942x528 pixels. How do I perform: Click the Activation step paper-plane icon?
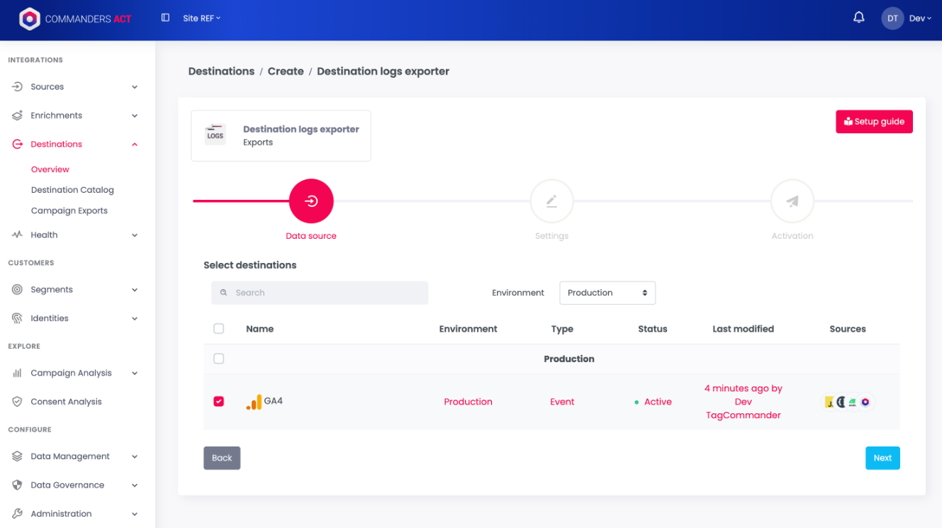(x=792, y=201)
